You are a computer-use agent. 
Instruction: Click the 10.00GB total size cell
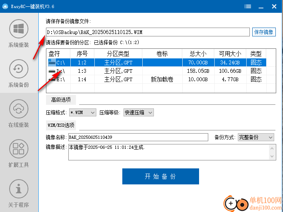click(198, 80)
